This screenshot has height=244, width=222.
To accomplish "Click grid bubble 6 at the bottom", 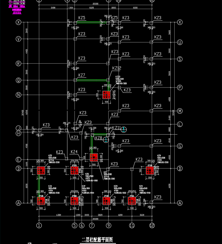I will [82, 226].
